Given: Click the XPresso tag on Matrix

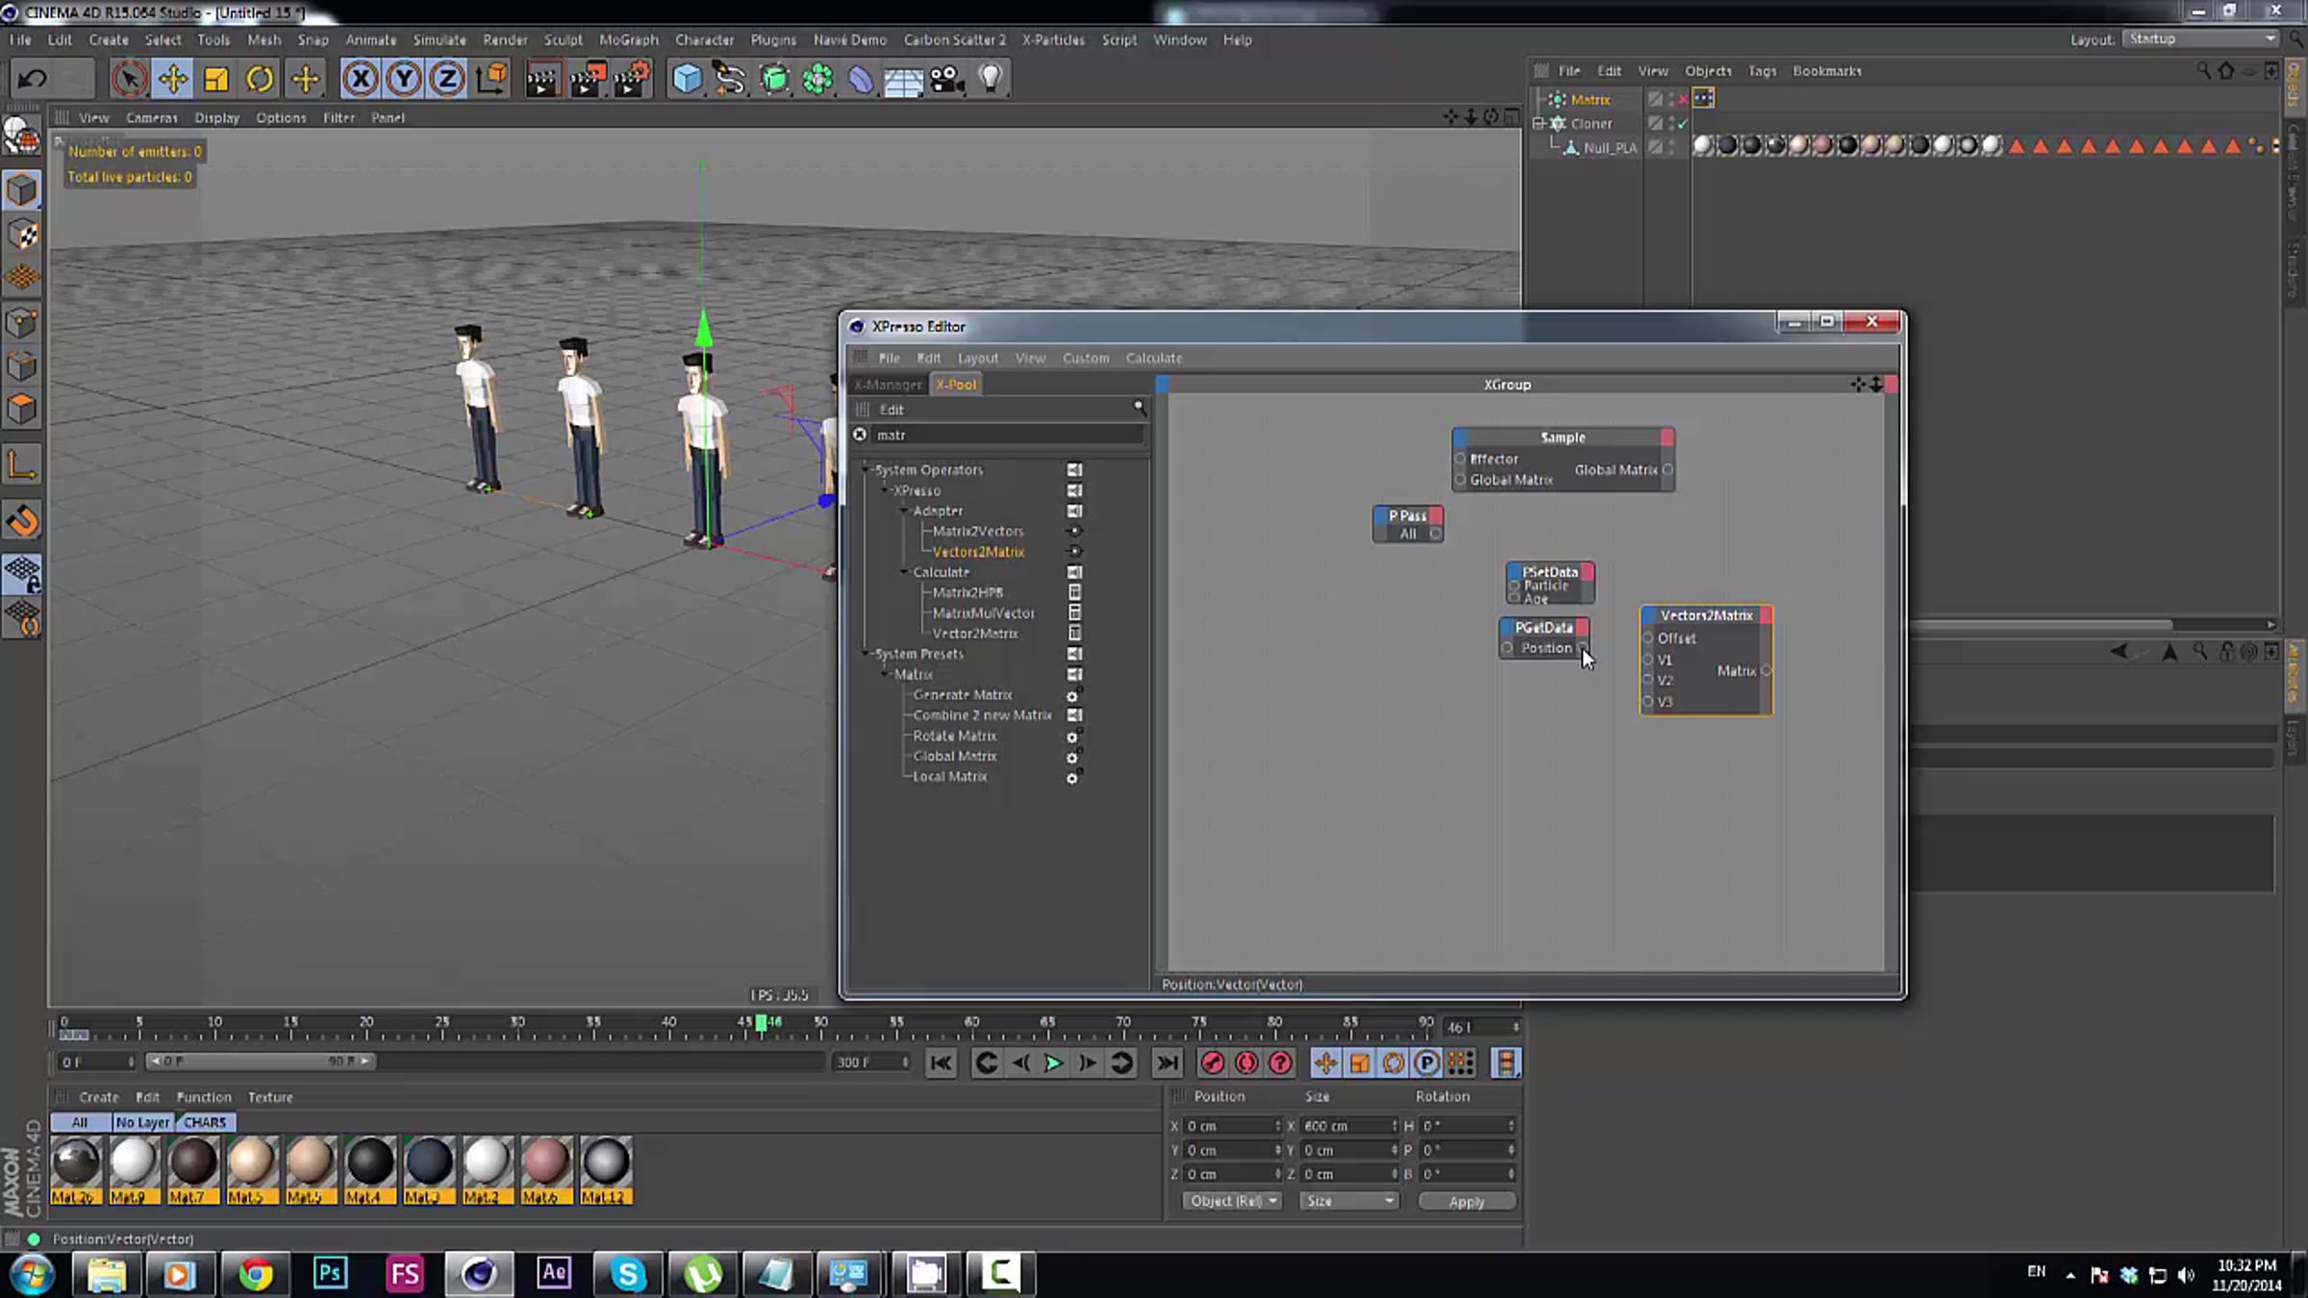Looking at the screenshot, I should [x=1703, y=98].
